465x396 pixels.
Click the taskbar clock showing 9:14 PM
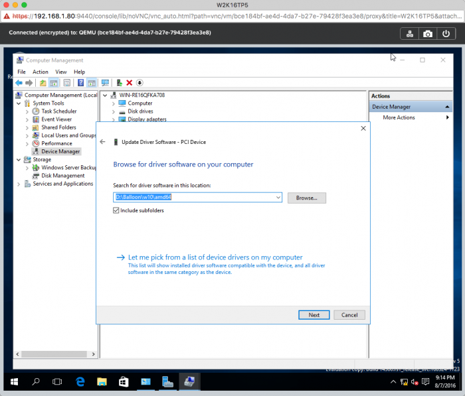click(445, 381)
